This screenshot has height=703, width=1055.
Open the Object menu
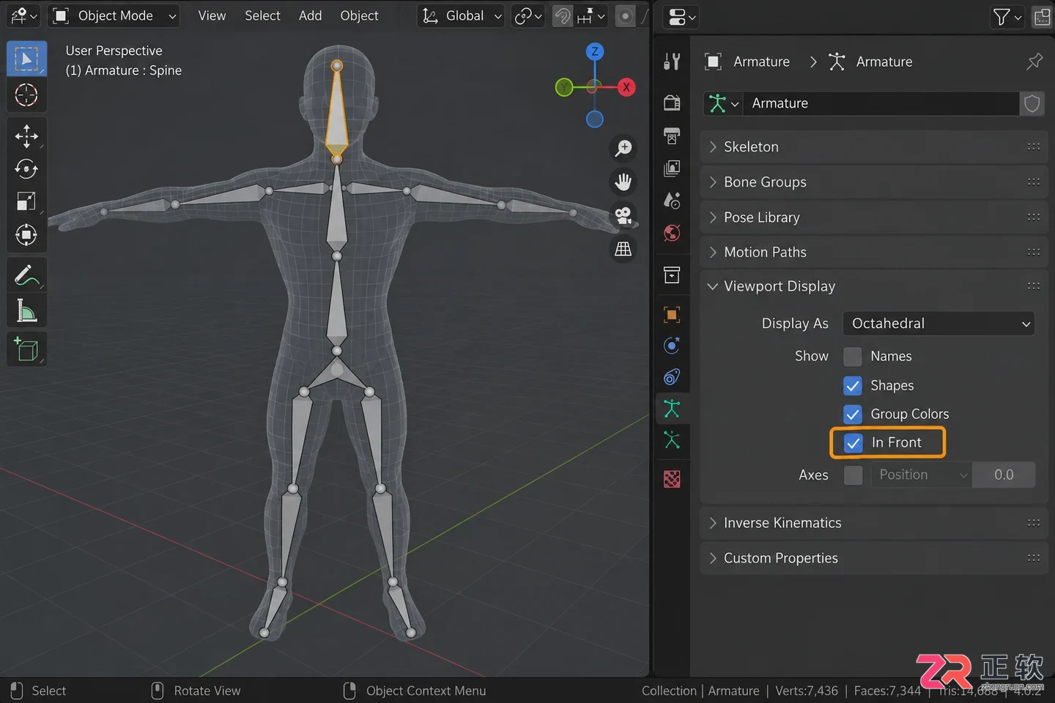359,16
